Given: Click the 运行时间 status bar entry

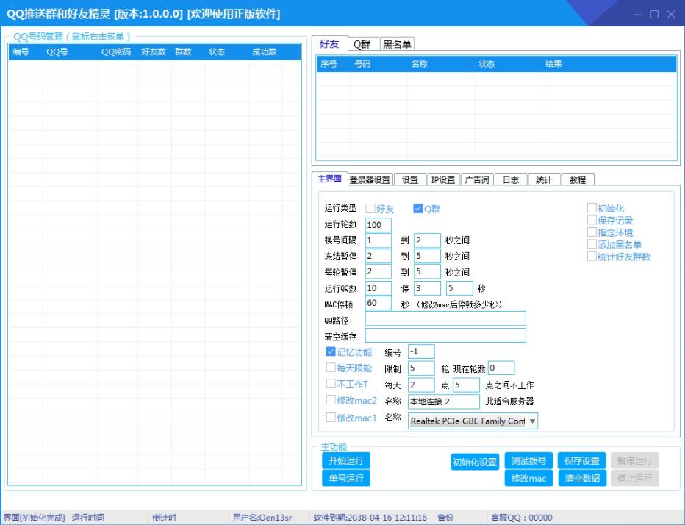Looking at the screenshot, I should (87, 518).
